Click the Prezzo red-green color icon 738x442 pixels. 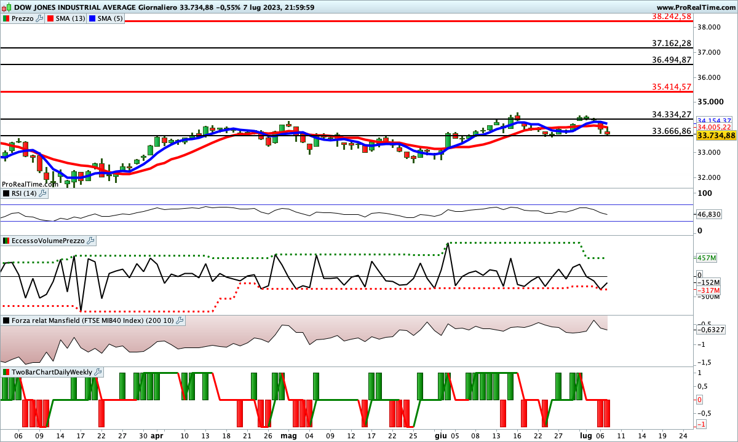(6, 18)
